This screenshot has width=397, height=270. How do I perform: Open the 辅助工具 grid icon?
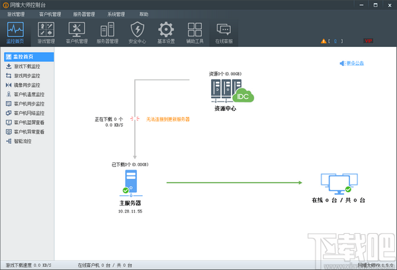tap(195, 33)
